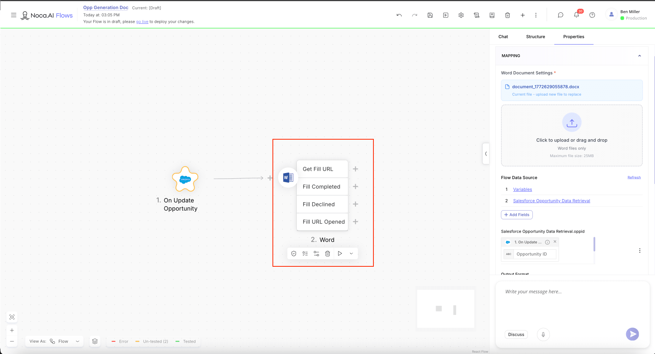
Task: Select the Word node icon
Action: 288,178
